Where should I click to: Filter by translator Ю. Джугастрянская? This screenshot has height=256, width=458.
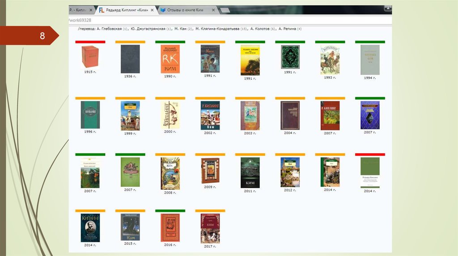coord(148,29)
